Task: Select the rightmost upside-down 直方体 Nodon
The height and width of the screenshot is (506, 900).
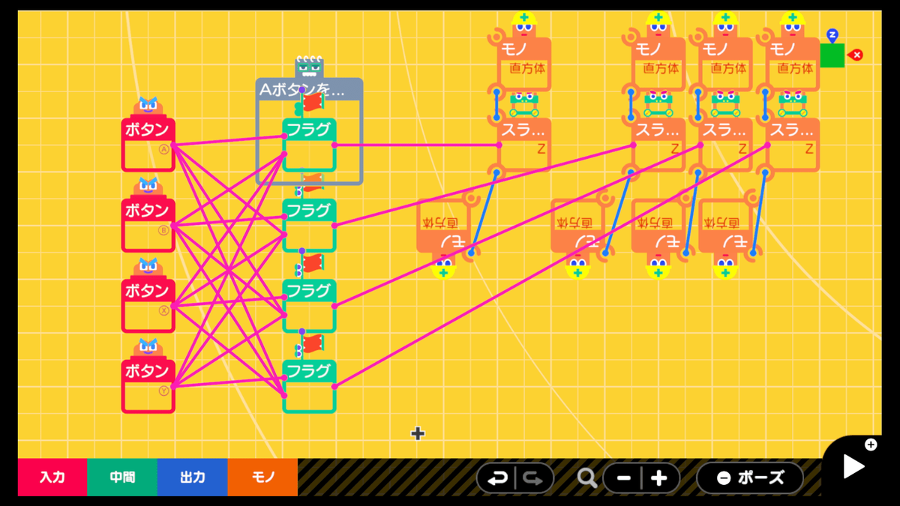Action: coord(725,225)
